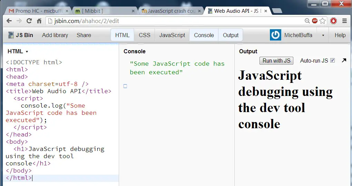Close the Promo HC Gmail tab
The height and width of the screenshot is (186, 352).
pos(67,11)
